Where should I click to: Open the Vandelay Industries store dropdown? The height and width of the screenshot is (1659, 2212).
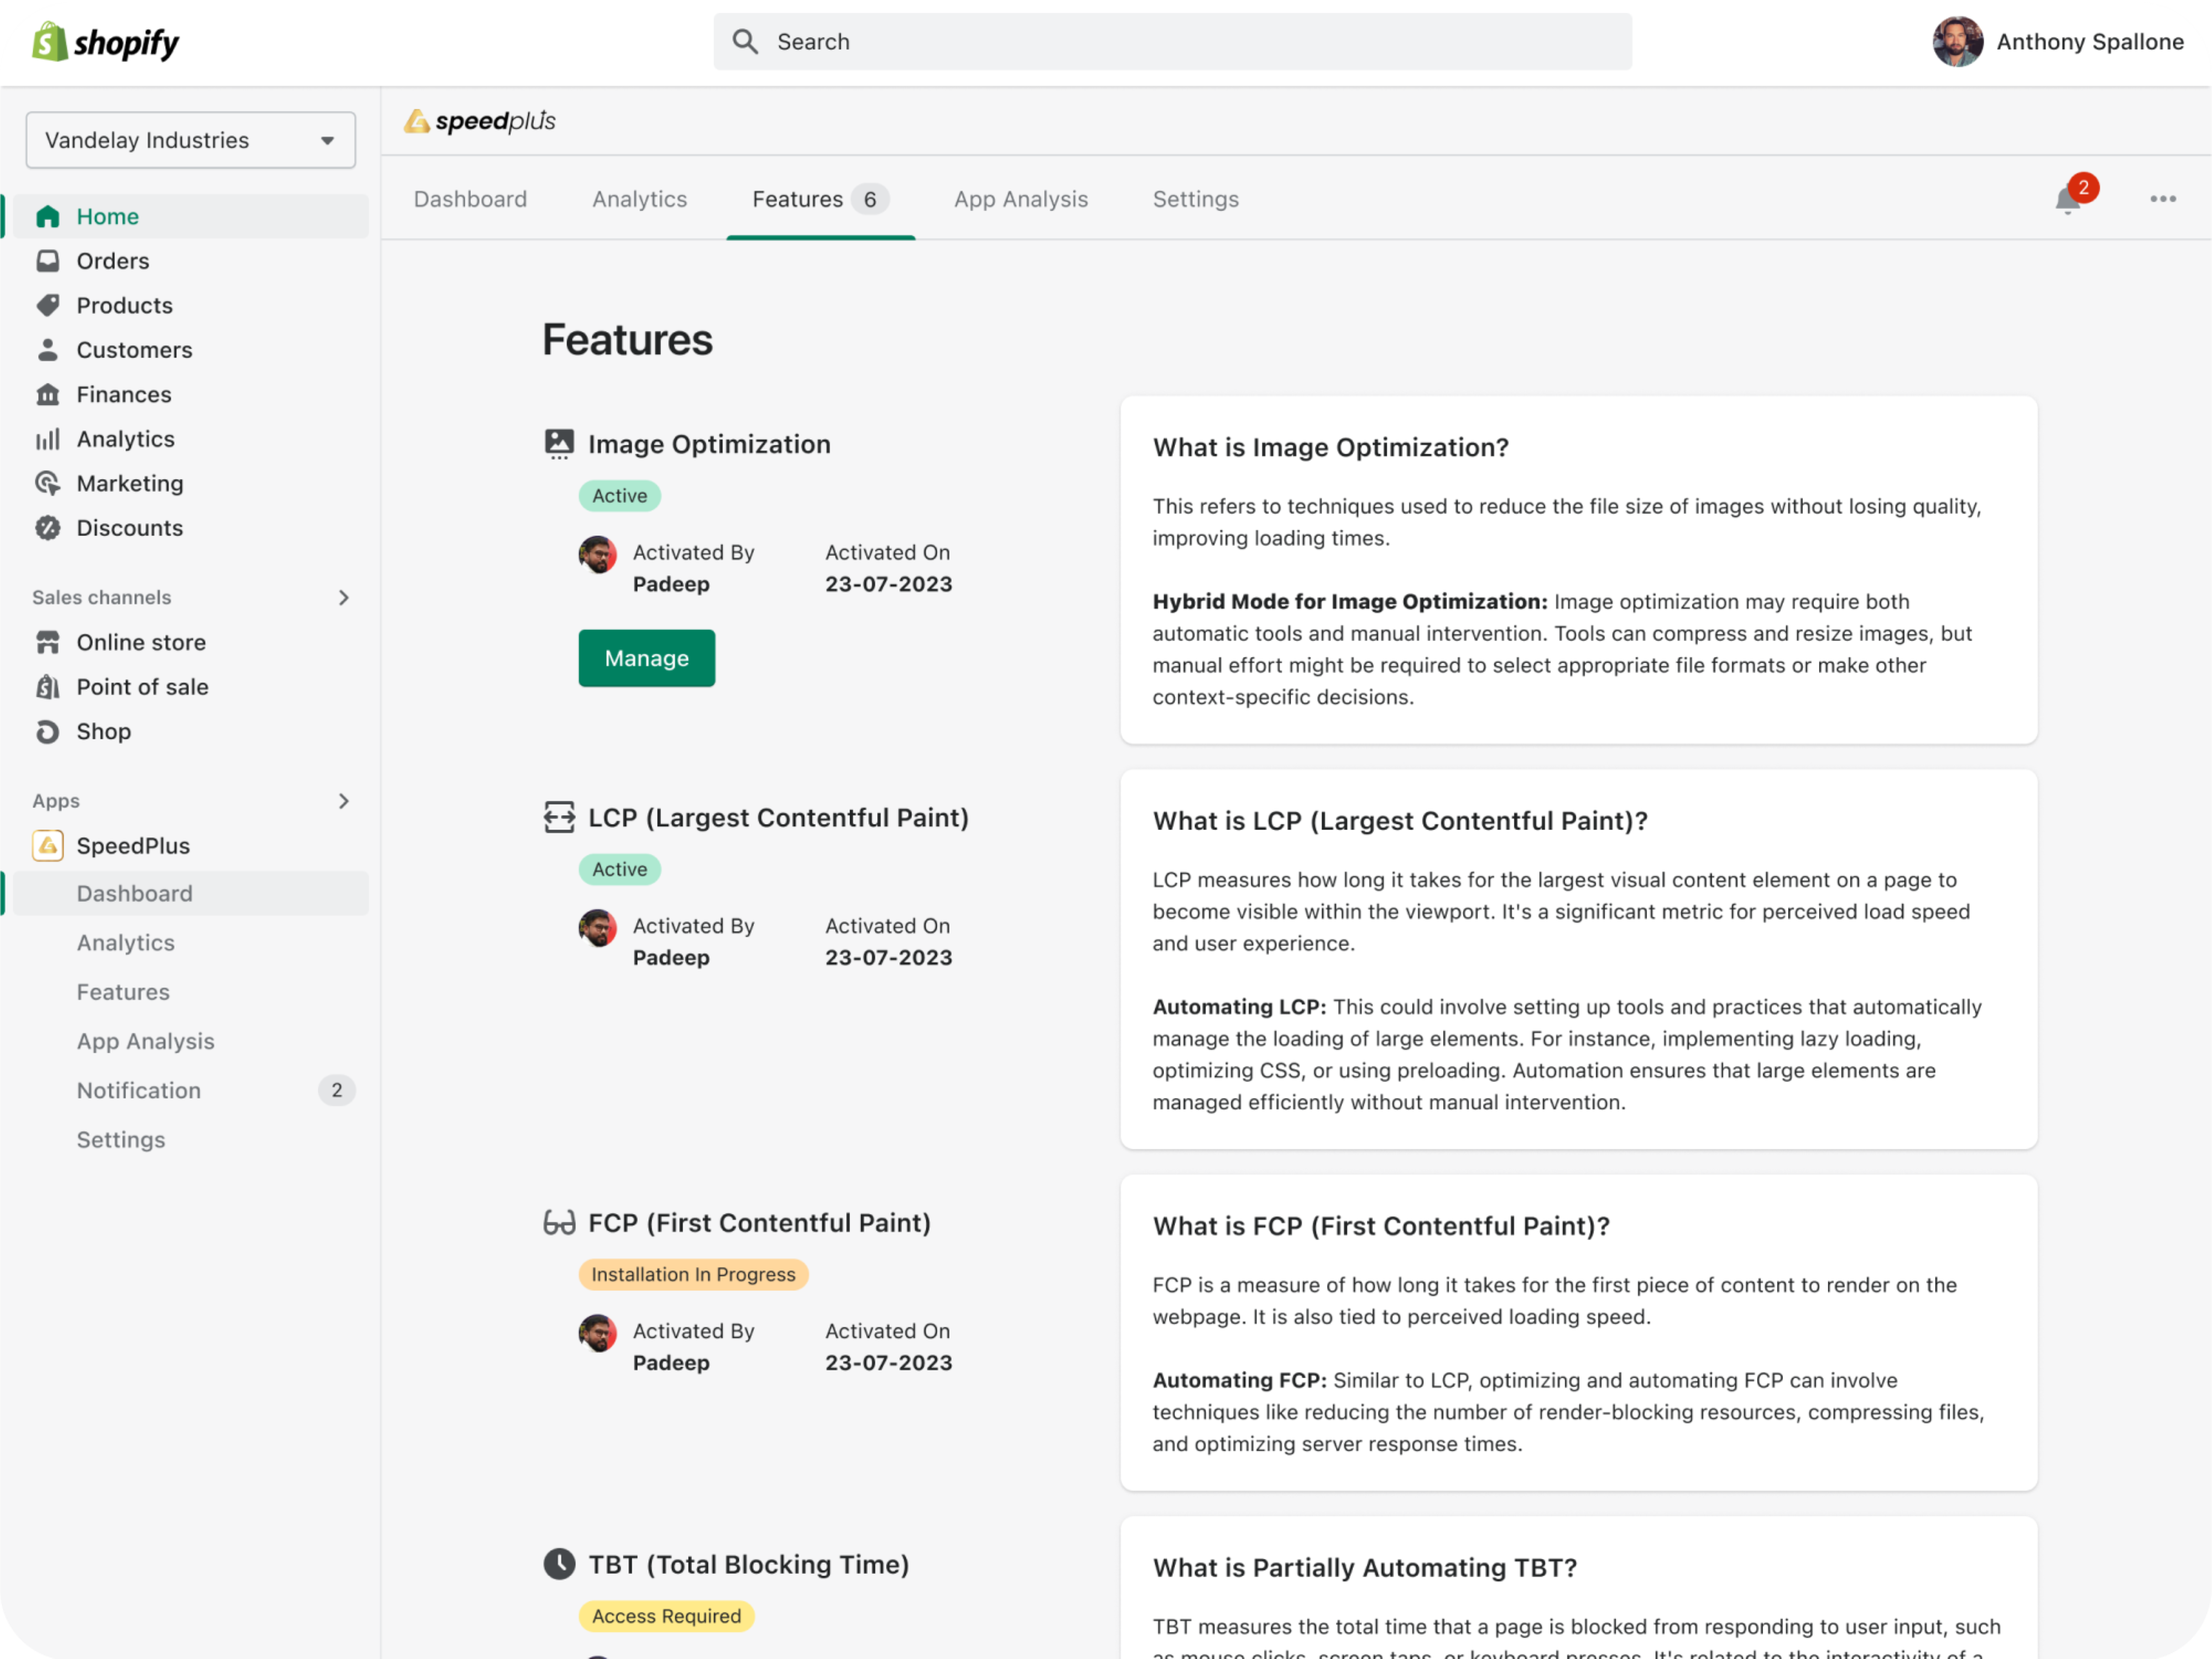pos(190,140)
